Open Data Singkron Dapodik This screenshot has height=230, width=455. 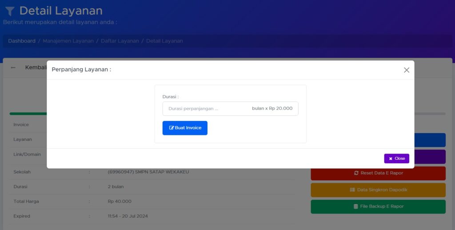click(378, 190)
